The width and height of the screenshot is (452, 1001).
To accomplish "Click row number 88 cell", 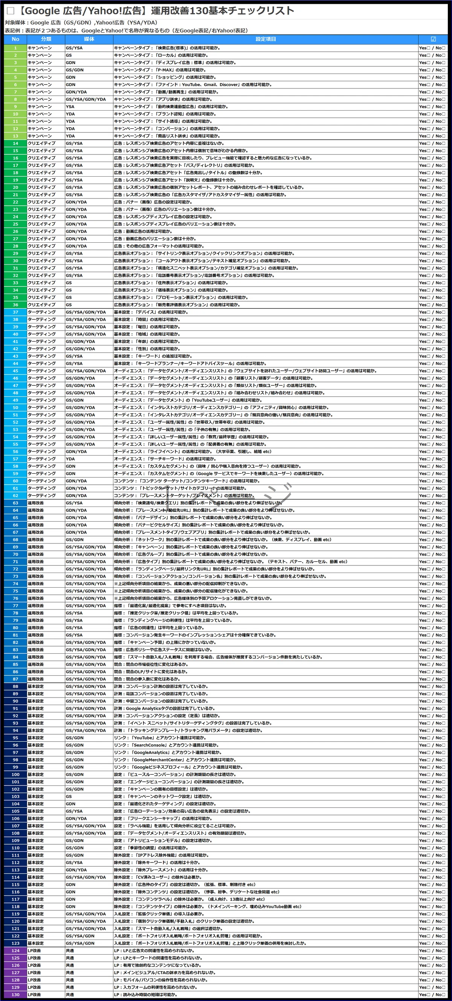I will pos(15,687).
